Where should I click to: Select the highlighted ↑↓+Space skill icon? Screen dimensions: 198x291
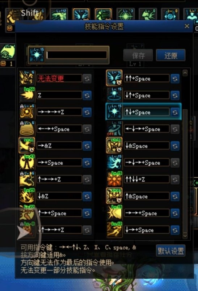(x=114, y=112)
